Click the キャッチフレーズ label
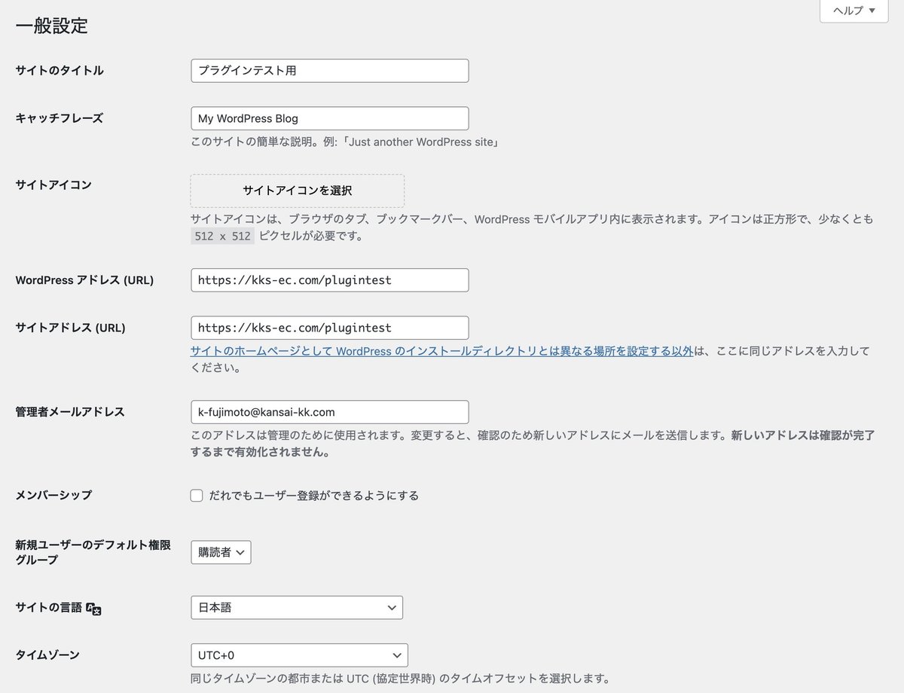The height and width of the screenshot is (693, 904). pyautogui.click(x=60, y=118)
